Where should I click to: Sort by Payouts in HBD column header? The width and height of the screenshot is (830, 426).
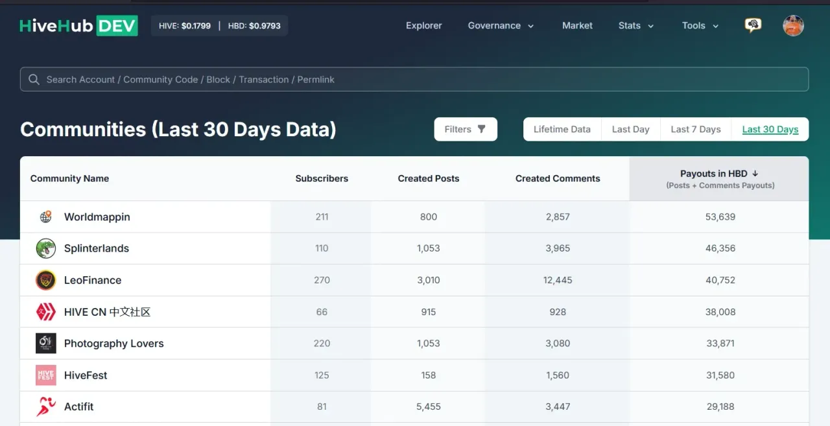(719, 178)
